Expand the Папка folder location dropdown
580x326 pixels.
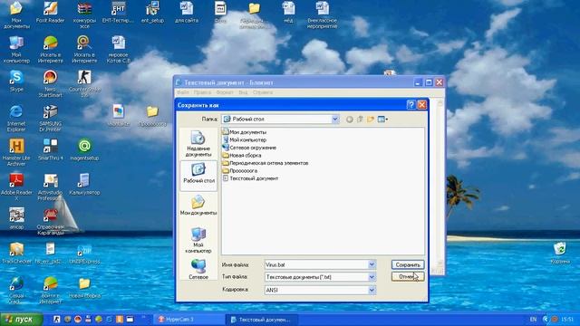334,119
